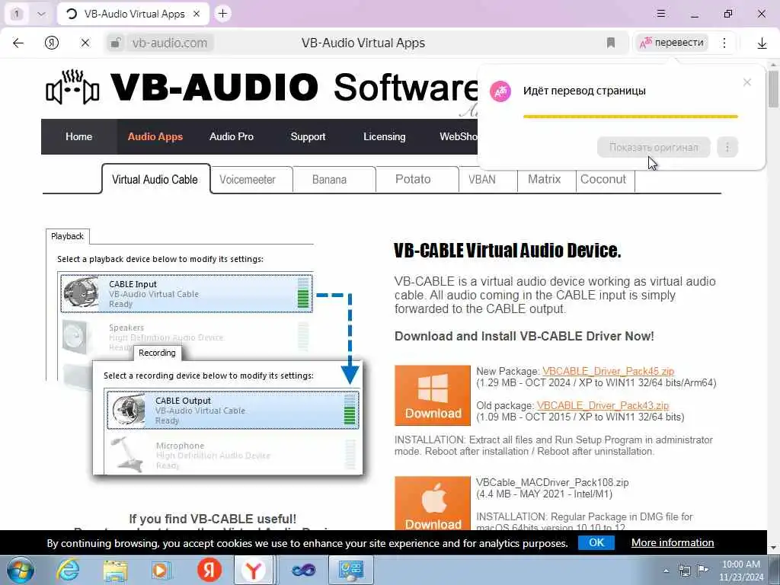780x585 pixels.
Task: Open the Support menu item
Action: click(x=308, y=136)
